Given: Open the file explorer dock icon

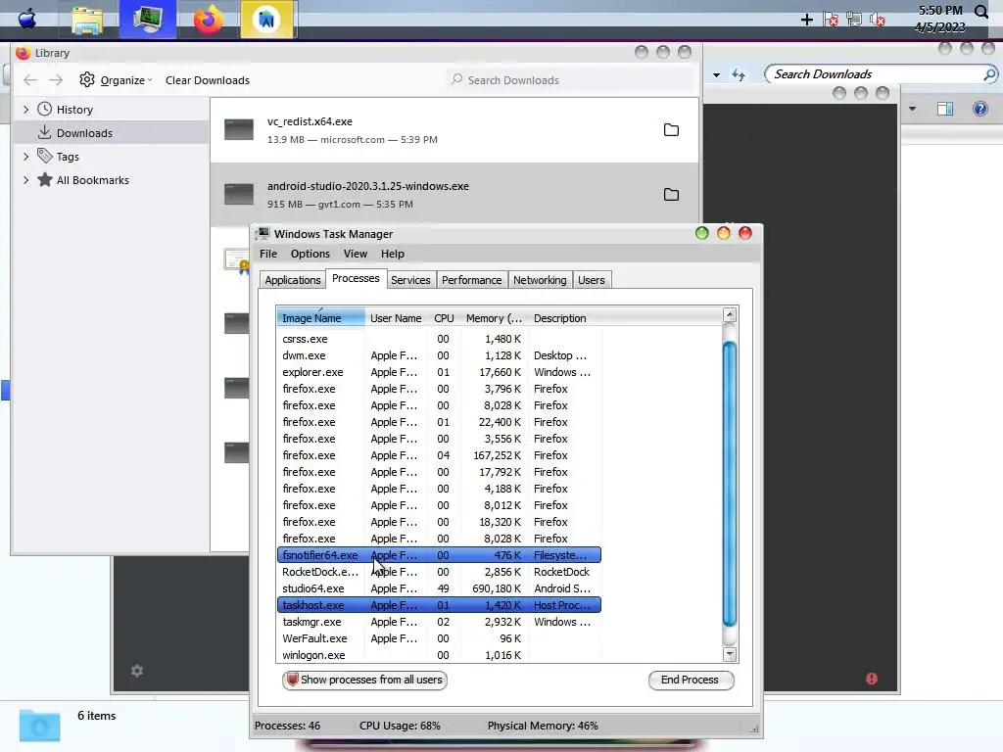Looking at the screenshot, I should tap(87, 20).
